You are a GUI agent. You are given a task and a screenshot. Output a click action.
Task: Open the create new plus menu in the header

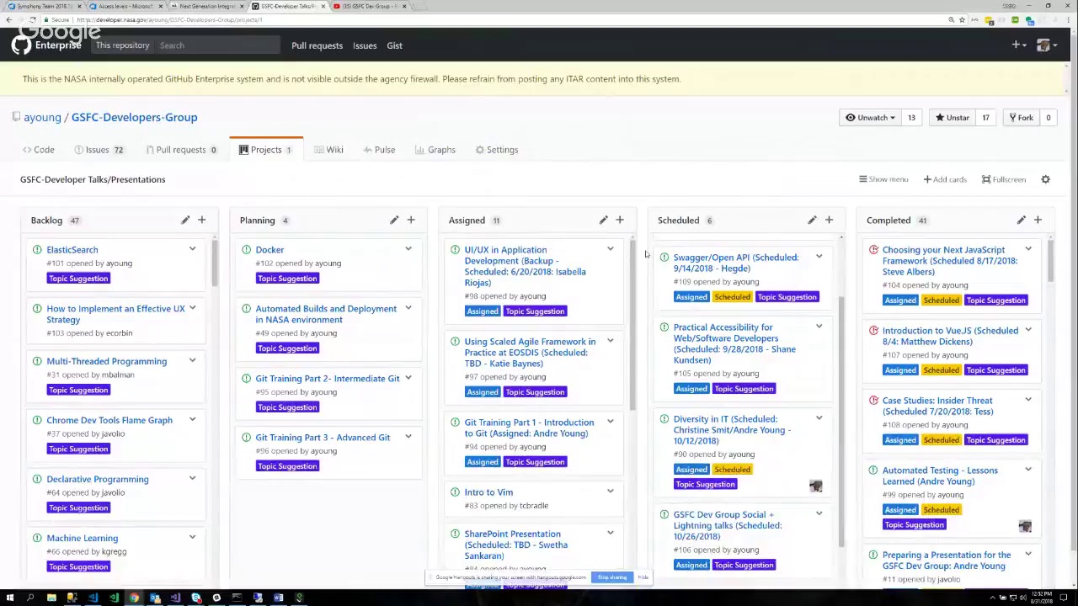[x=1019, y=45]
